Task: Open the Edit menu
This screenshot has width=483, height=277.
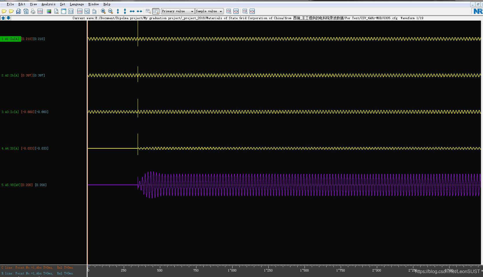Action: [22, 4]
